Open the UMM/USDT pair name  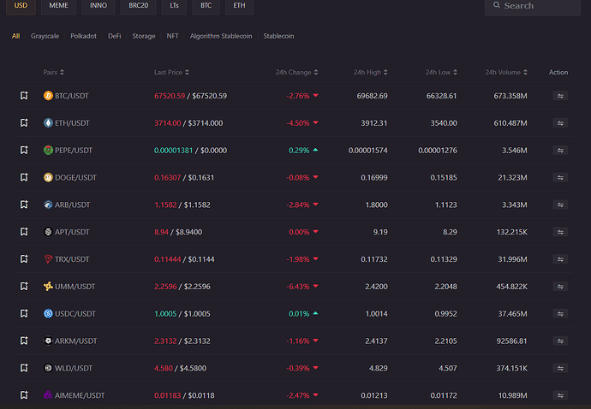click(x=75, y=287)
